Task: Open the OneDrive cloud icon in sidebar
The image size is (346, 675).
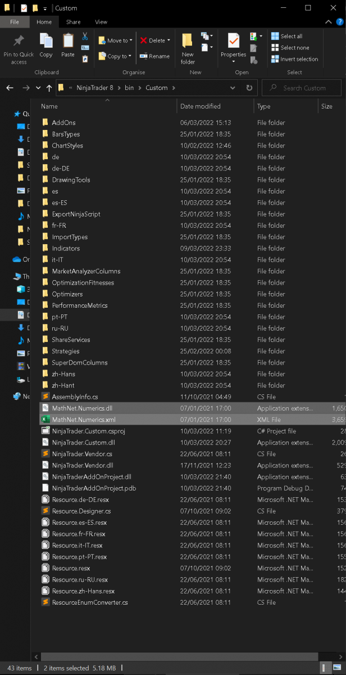Action: (x=17, y=259)
